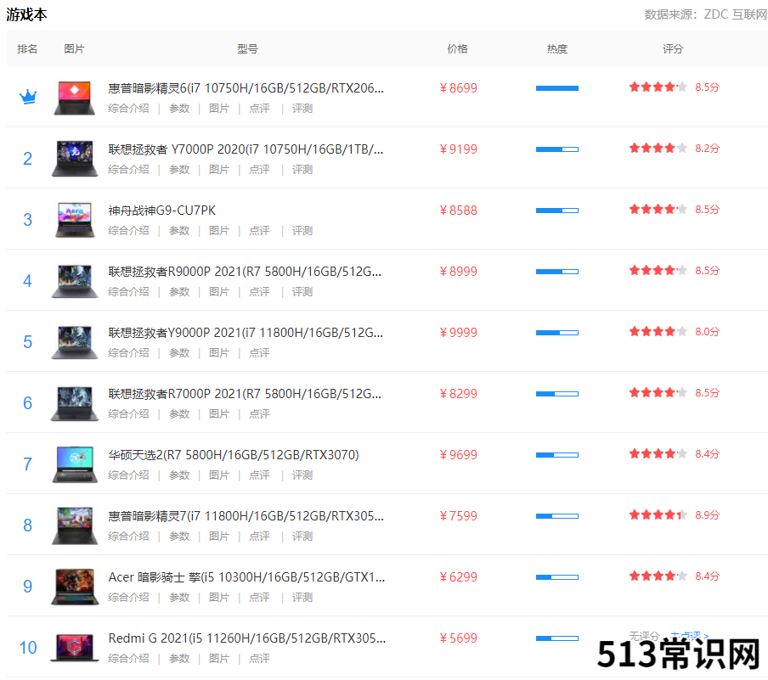Open the 惠普暗影精灵6 model title link
This screenshot has height=680, width=768.
(x=246, y=88)
